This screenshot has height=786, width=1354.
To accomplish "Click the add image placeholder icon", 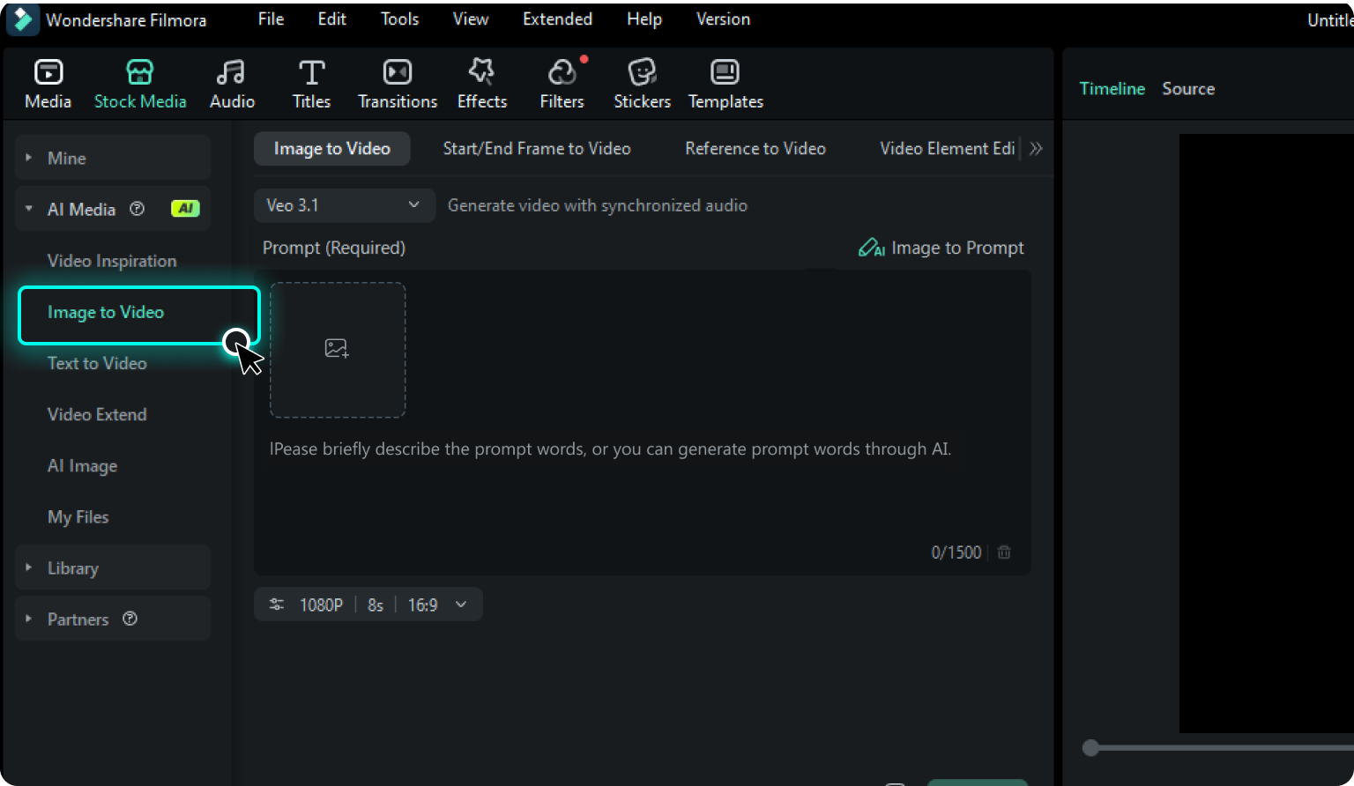I will pyautogui.click(x=337, y=349).
